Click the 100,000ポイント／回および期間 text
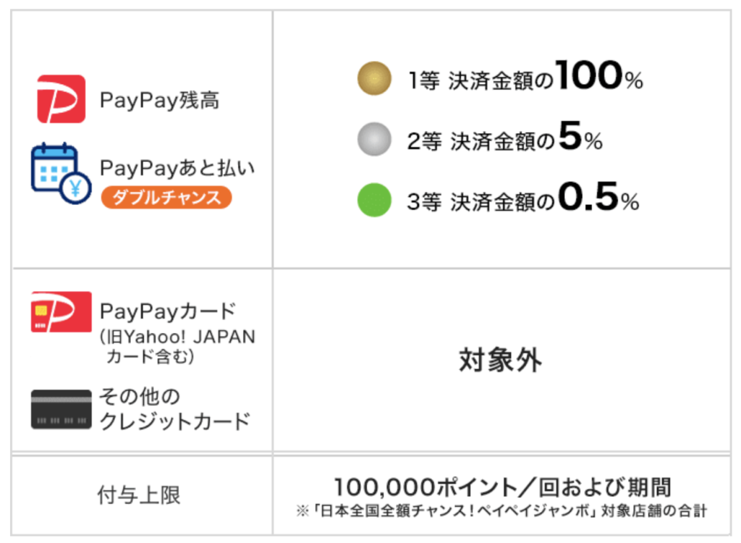This screenshot has height=543, width=741. [502, 487]
